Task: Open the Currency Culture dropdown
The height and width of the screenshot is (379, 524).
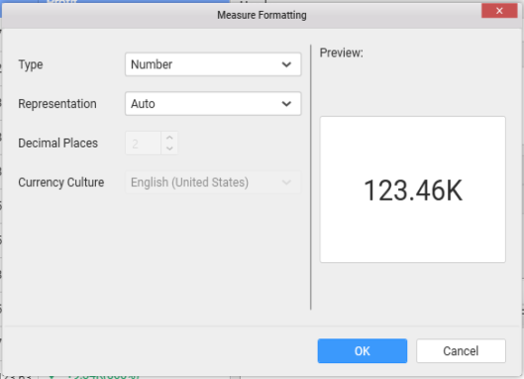Action: pos(213,182)
